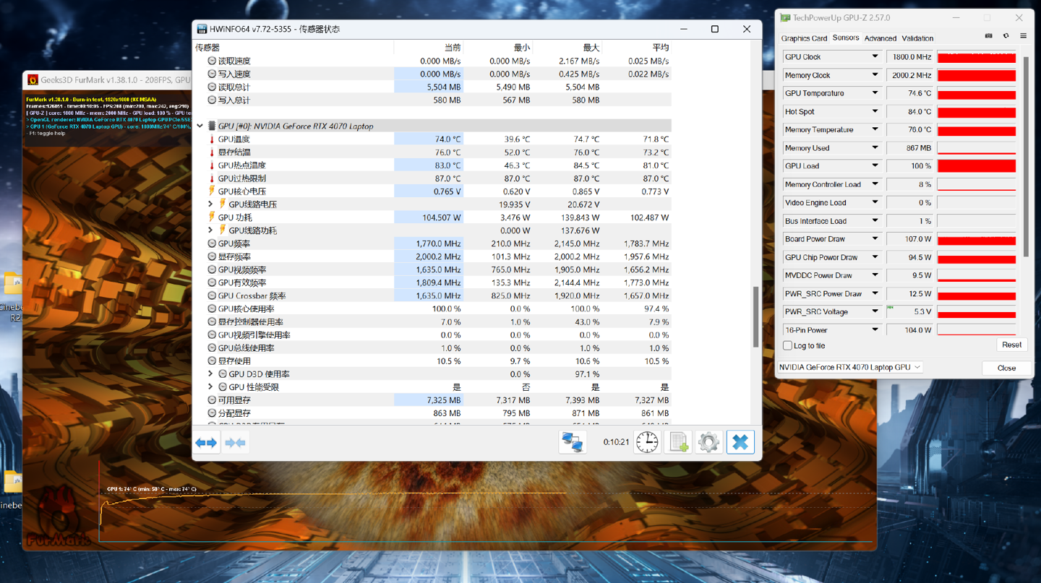Switch to the Advanced tab
The width and height of the screenshot is (1041, 583).
pyautogui.click(x=880, y=38)
